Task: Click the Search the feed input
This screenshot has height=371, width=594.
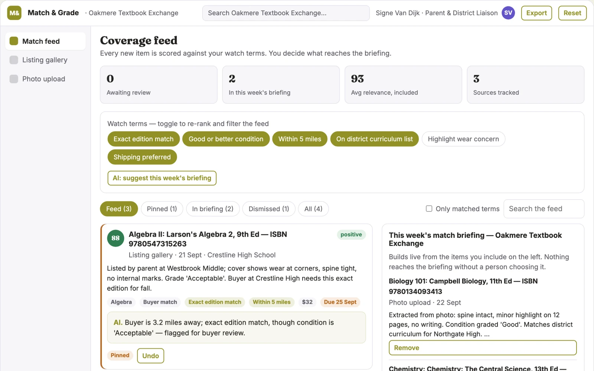Action: tap(544, 209)
